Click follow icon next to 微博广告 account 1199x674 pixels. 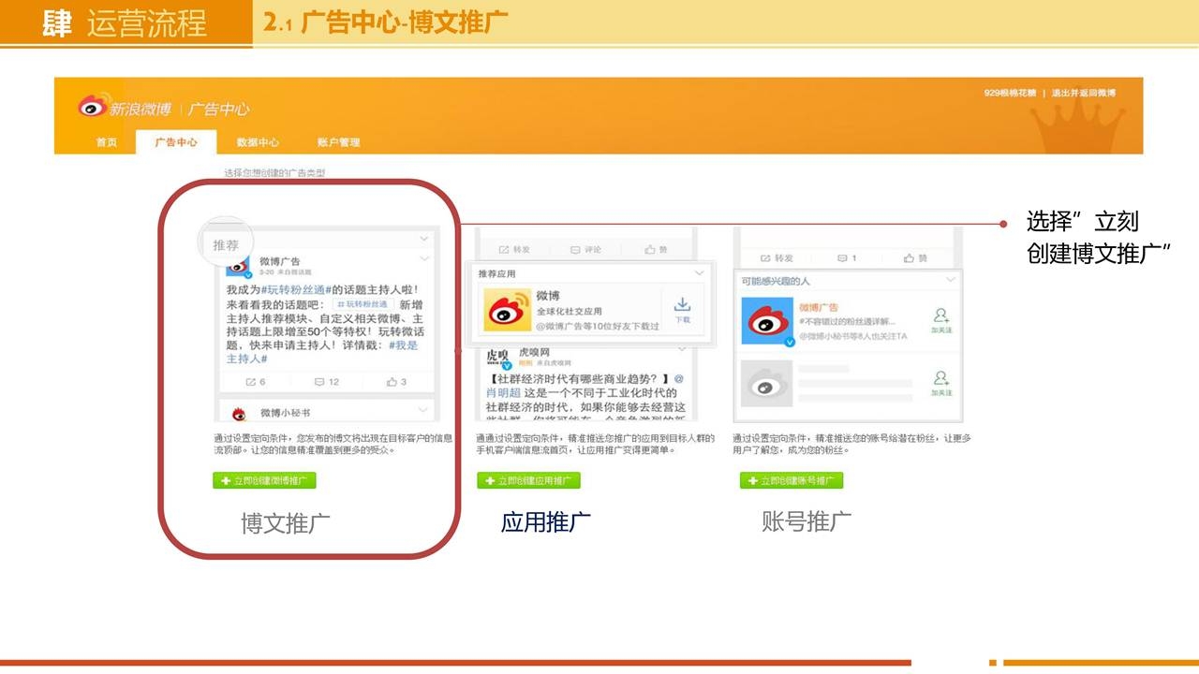tap(940, 319)
